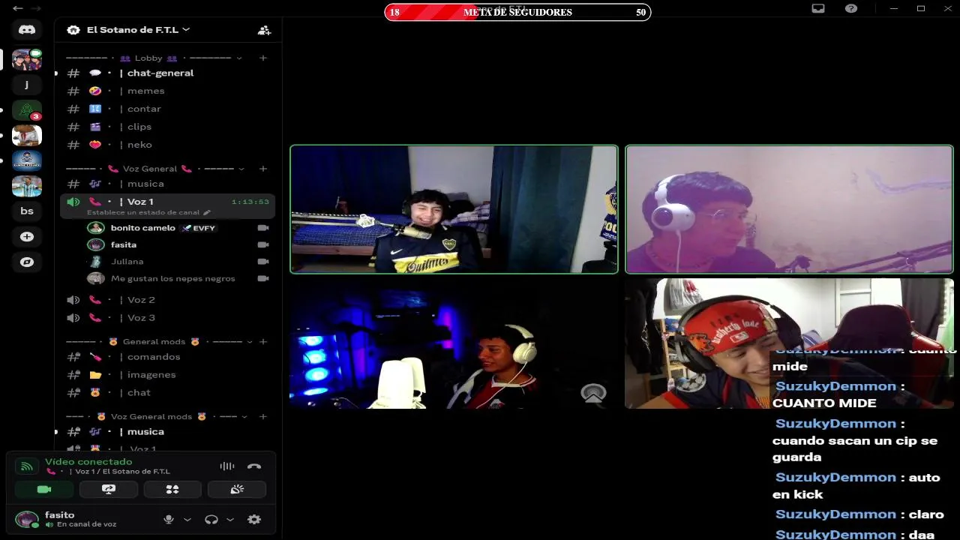Create channel in Voz General mods category

[262, 416]
